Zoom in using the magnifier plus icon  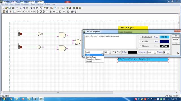[31, 8]
